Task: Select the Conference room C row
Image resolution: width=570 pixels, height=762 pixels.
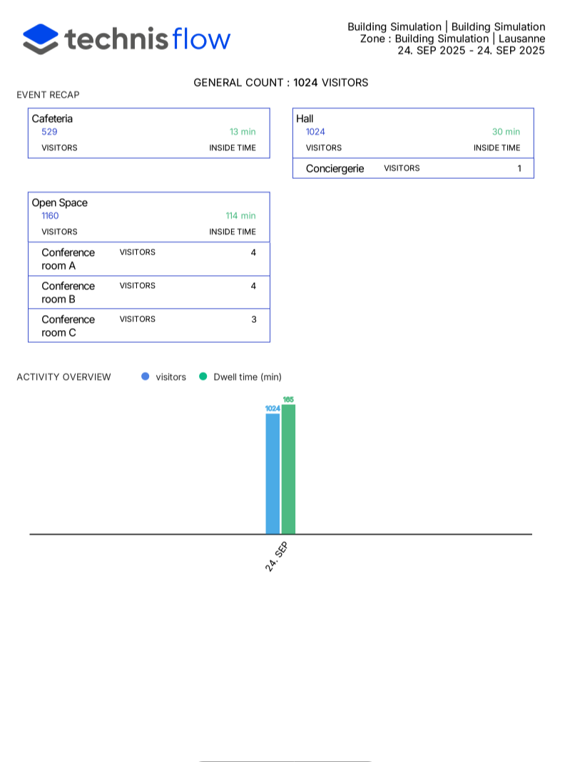Action: tap(148, 326)
